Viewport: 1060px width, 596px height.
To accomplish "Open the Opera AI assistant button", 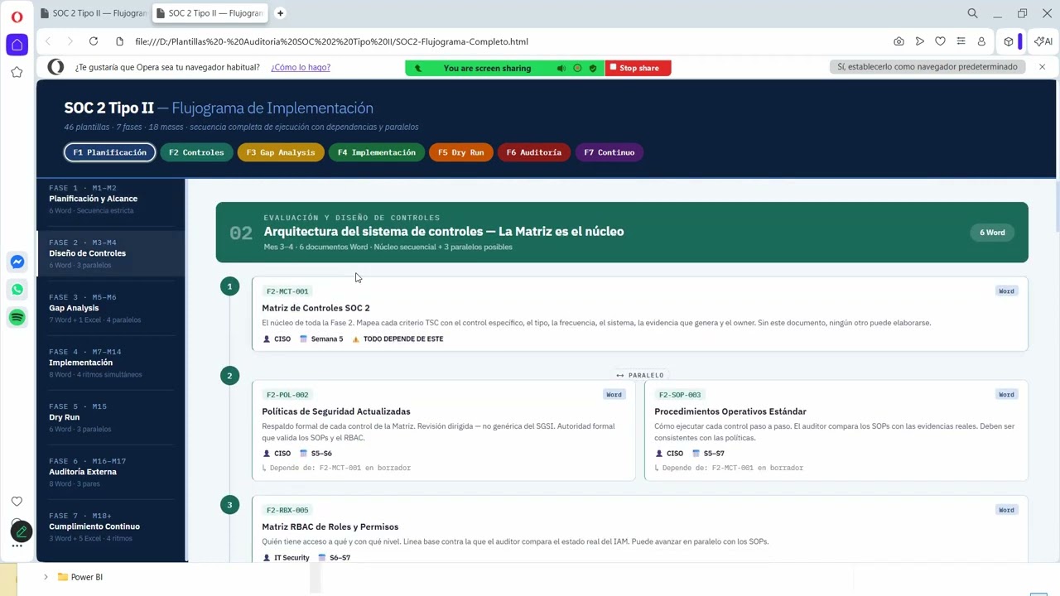I will 1043,41.
